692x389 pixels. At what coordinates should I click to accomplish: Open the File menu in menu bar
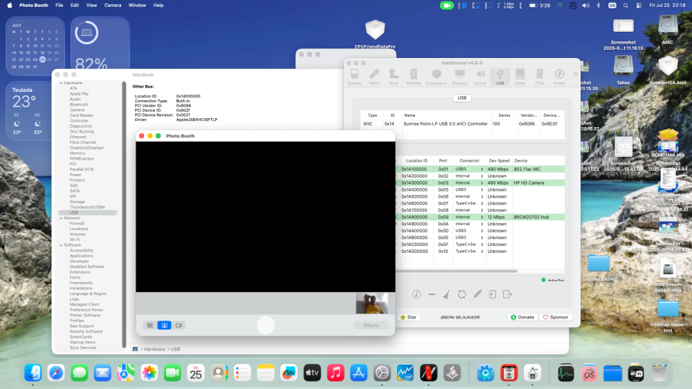pos(59,6)
